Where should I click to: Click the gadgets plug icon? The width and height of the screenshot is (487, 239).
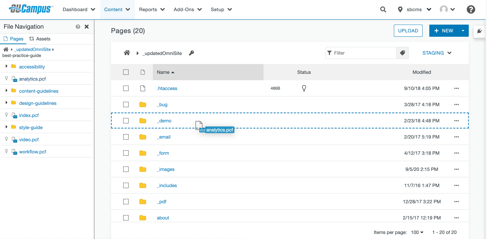[480, 31]
